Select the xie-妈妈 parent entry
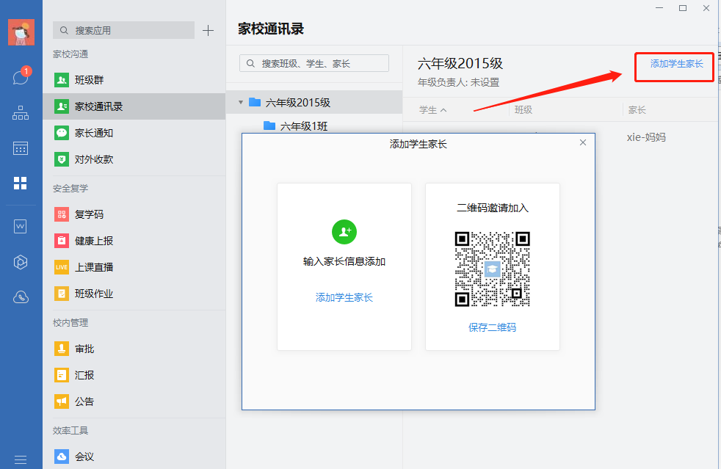 pyautogui.click(x=646, y=137)
